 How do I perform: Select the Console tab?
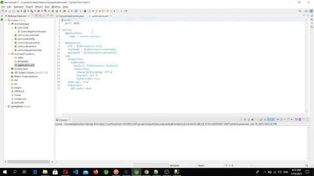point(63,120)
